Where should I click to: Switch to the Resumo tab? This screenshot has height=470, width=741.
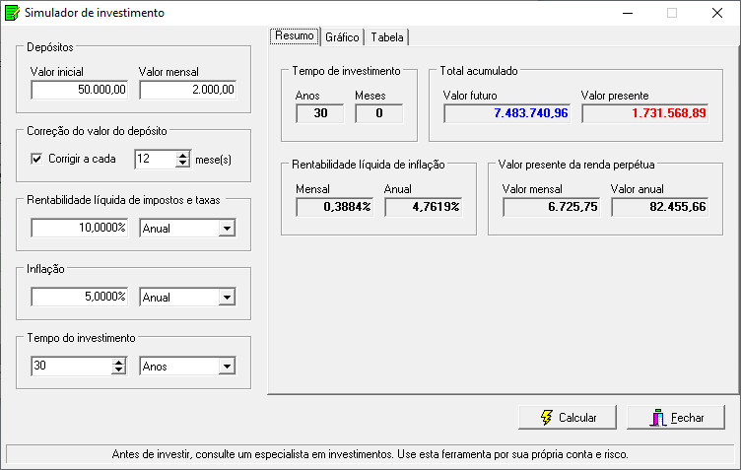click(295, 35)
